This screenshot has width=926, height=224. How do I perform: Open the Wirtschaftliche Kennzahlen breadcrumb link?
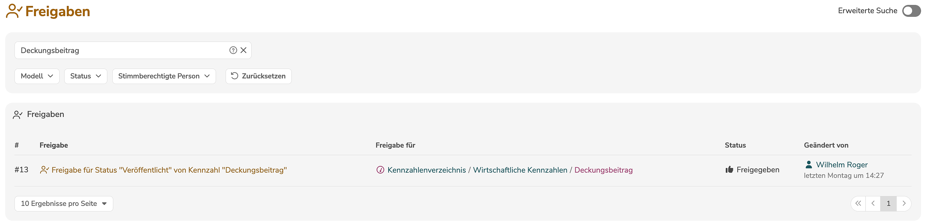coord(520,170)
